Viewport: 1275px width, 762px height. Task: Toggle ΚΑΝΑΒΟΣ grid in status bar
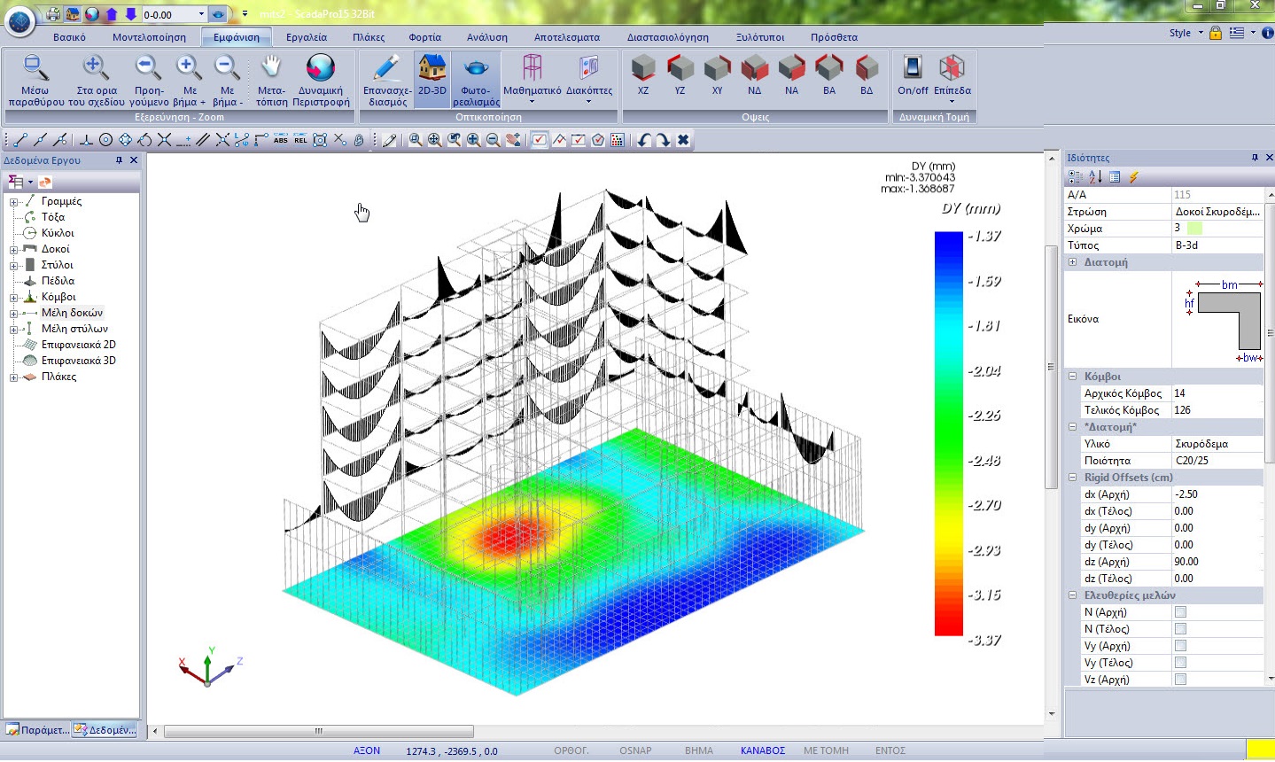763,750
